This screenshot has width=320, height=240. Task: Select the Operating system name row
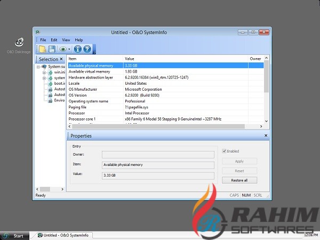coord(165,101)
